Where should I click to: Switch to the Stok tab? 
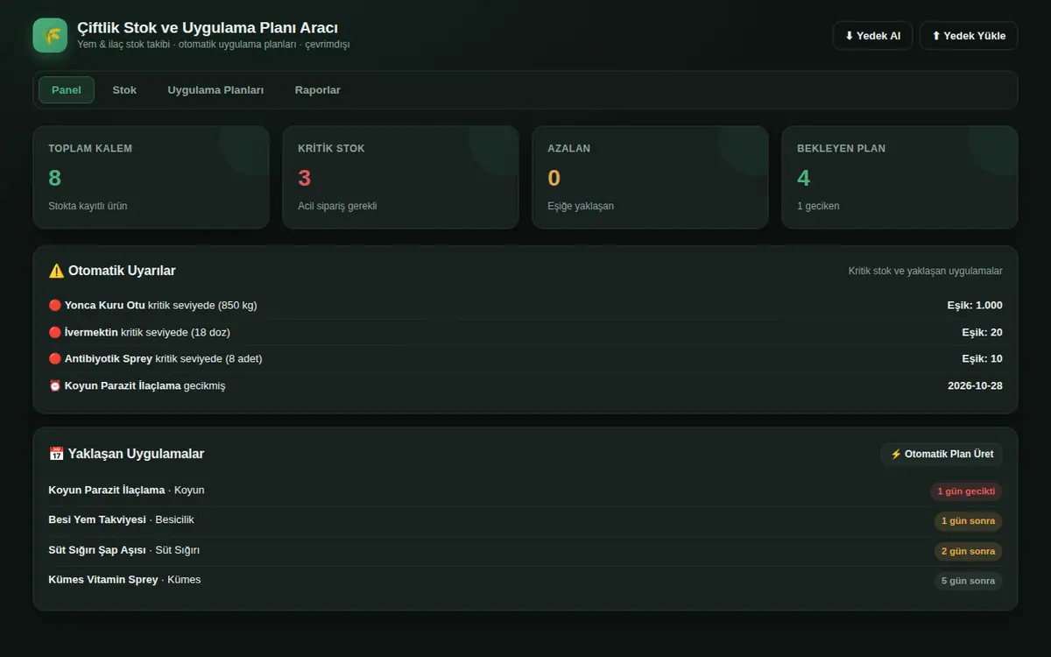coord(124,90)
